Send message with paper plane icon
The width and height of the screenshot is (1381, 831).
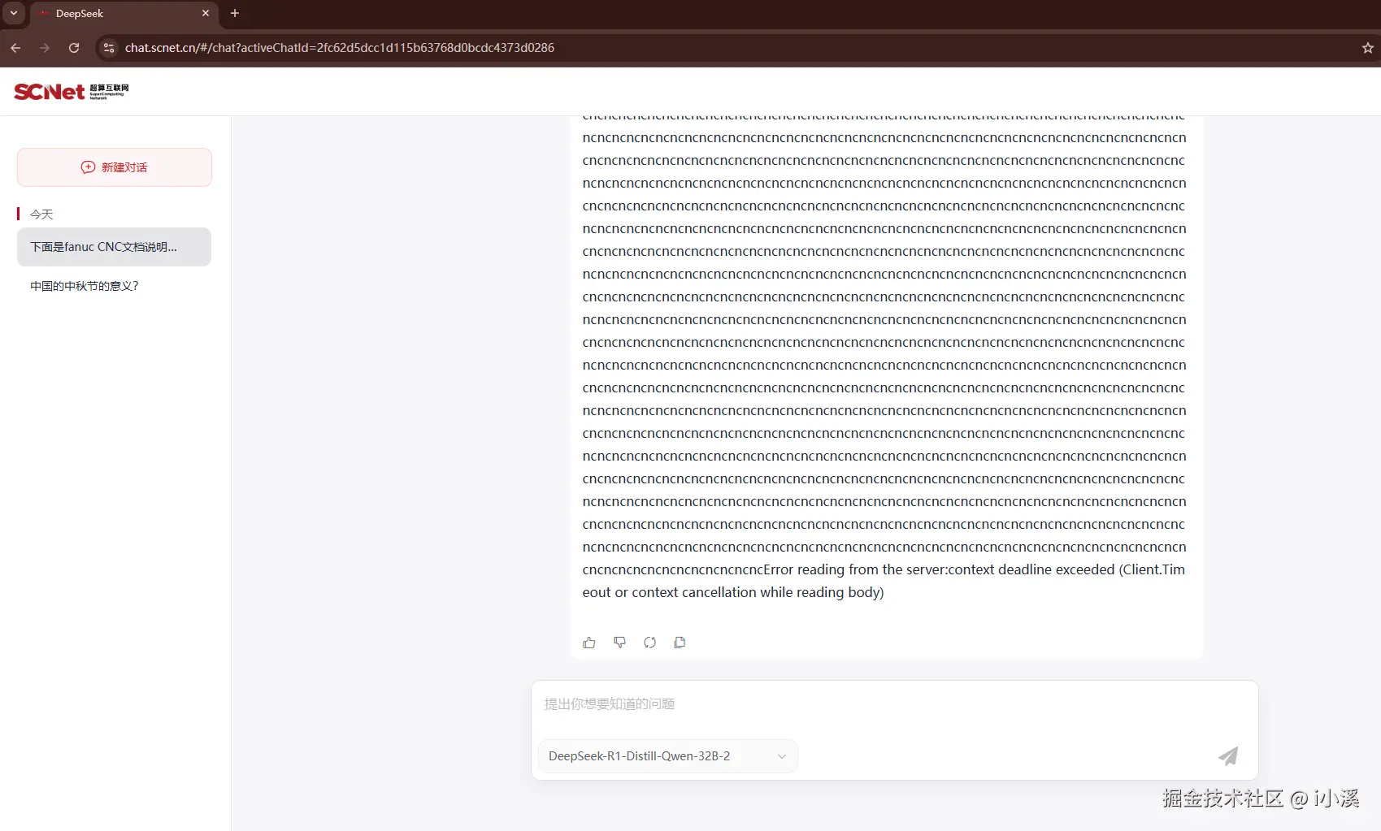pos(1227,756)
